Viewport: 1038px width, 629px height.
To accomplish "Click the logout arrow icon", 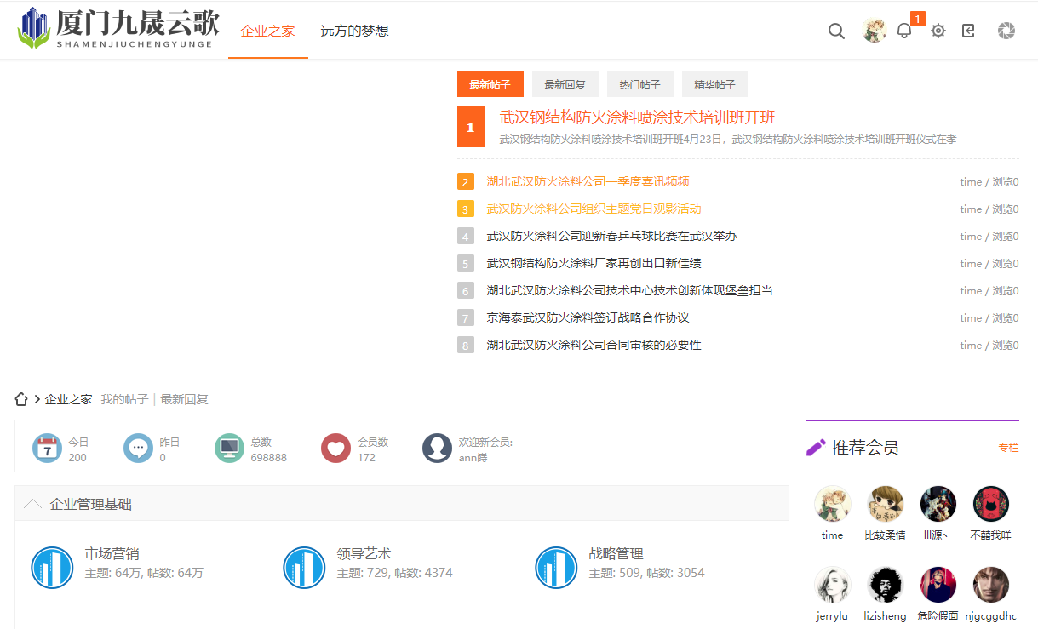I will click(968, 31).
